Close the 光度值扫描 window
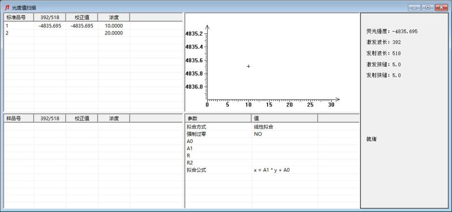Viewport: 452px width, 212px height. click(441, 8)
